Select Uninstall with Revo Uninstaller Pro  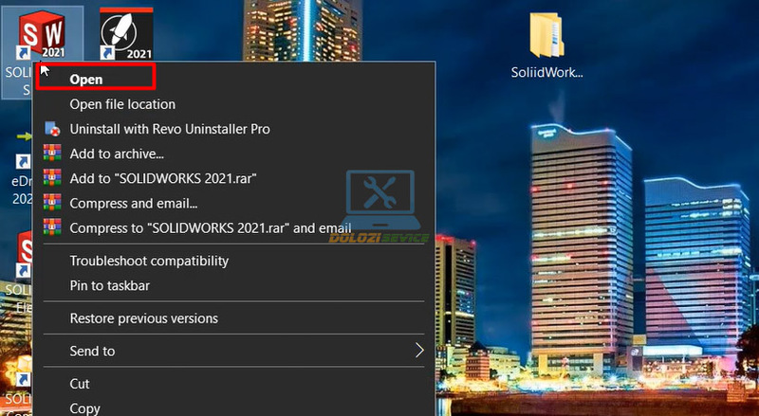[170, 129]
